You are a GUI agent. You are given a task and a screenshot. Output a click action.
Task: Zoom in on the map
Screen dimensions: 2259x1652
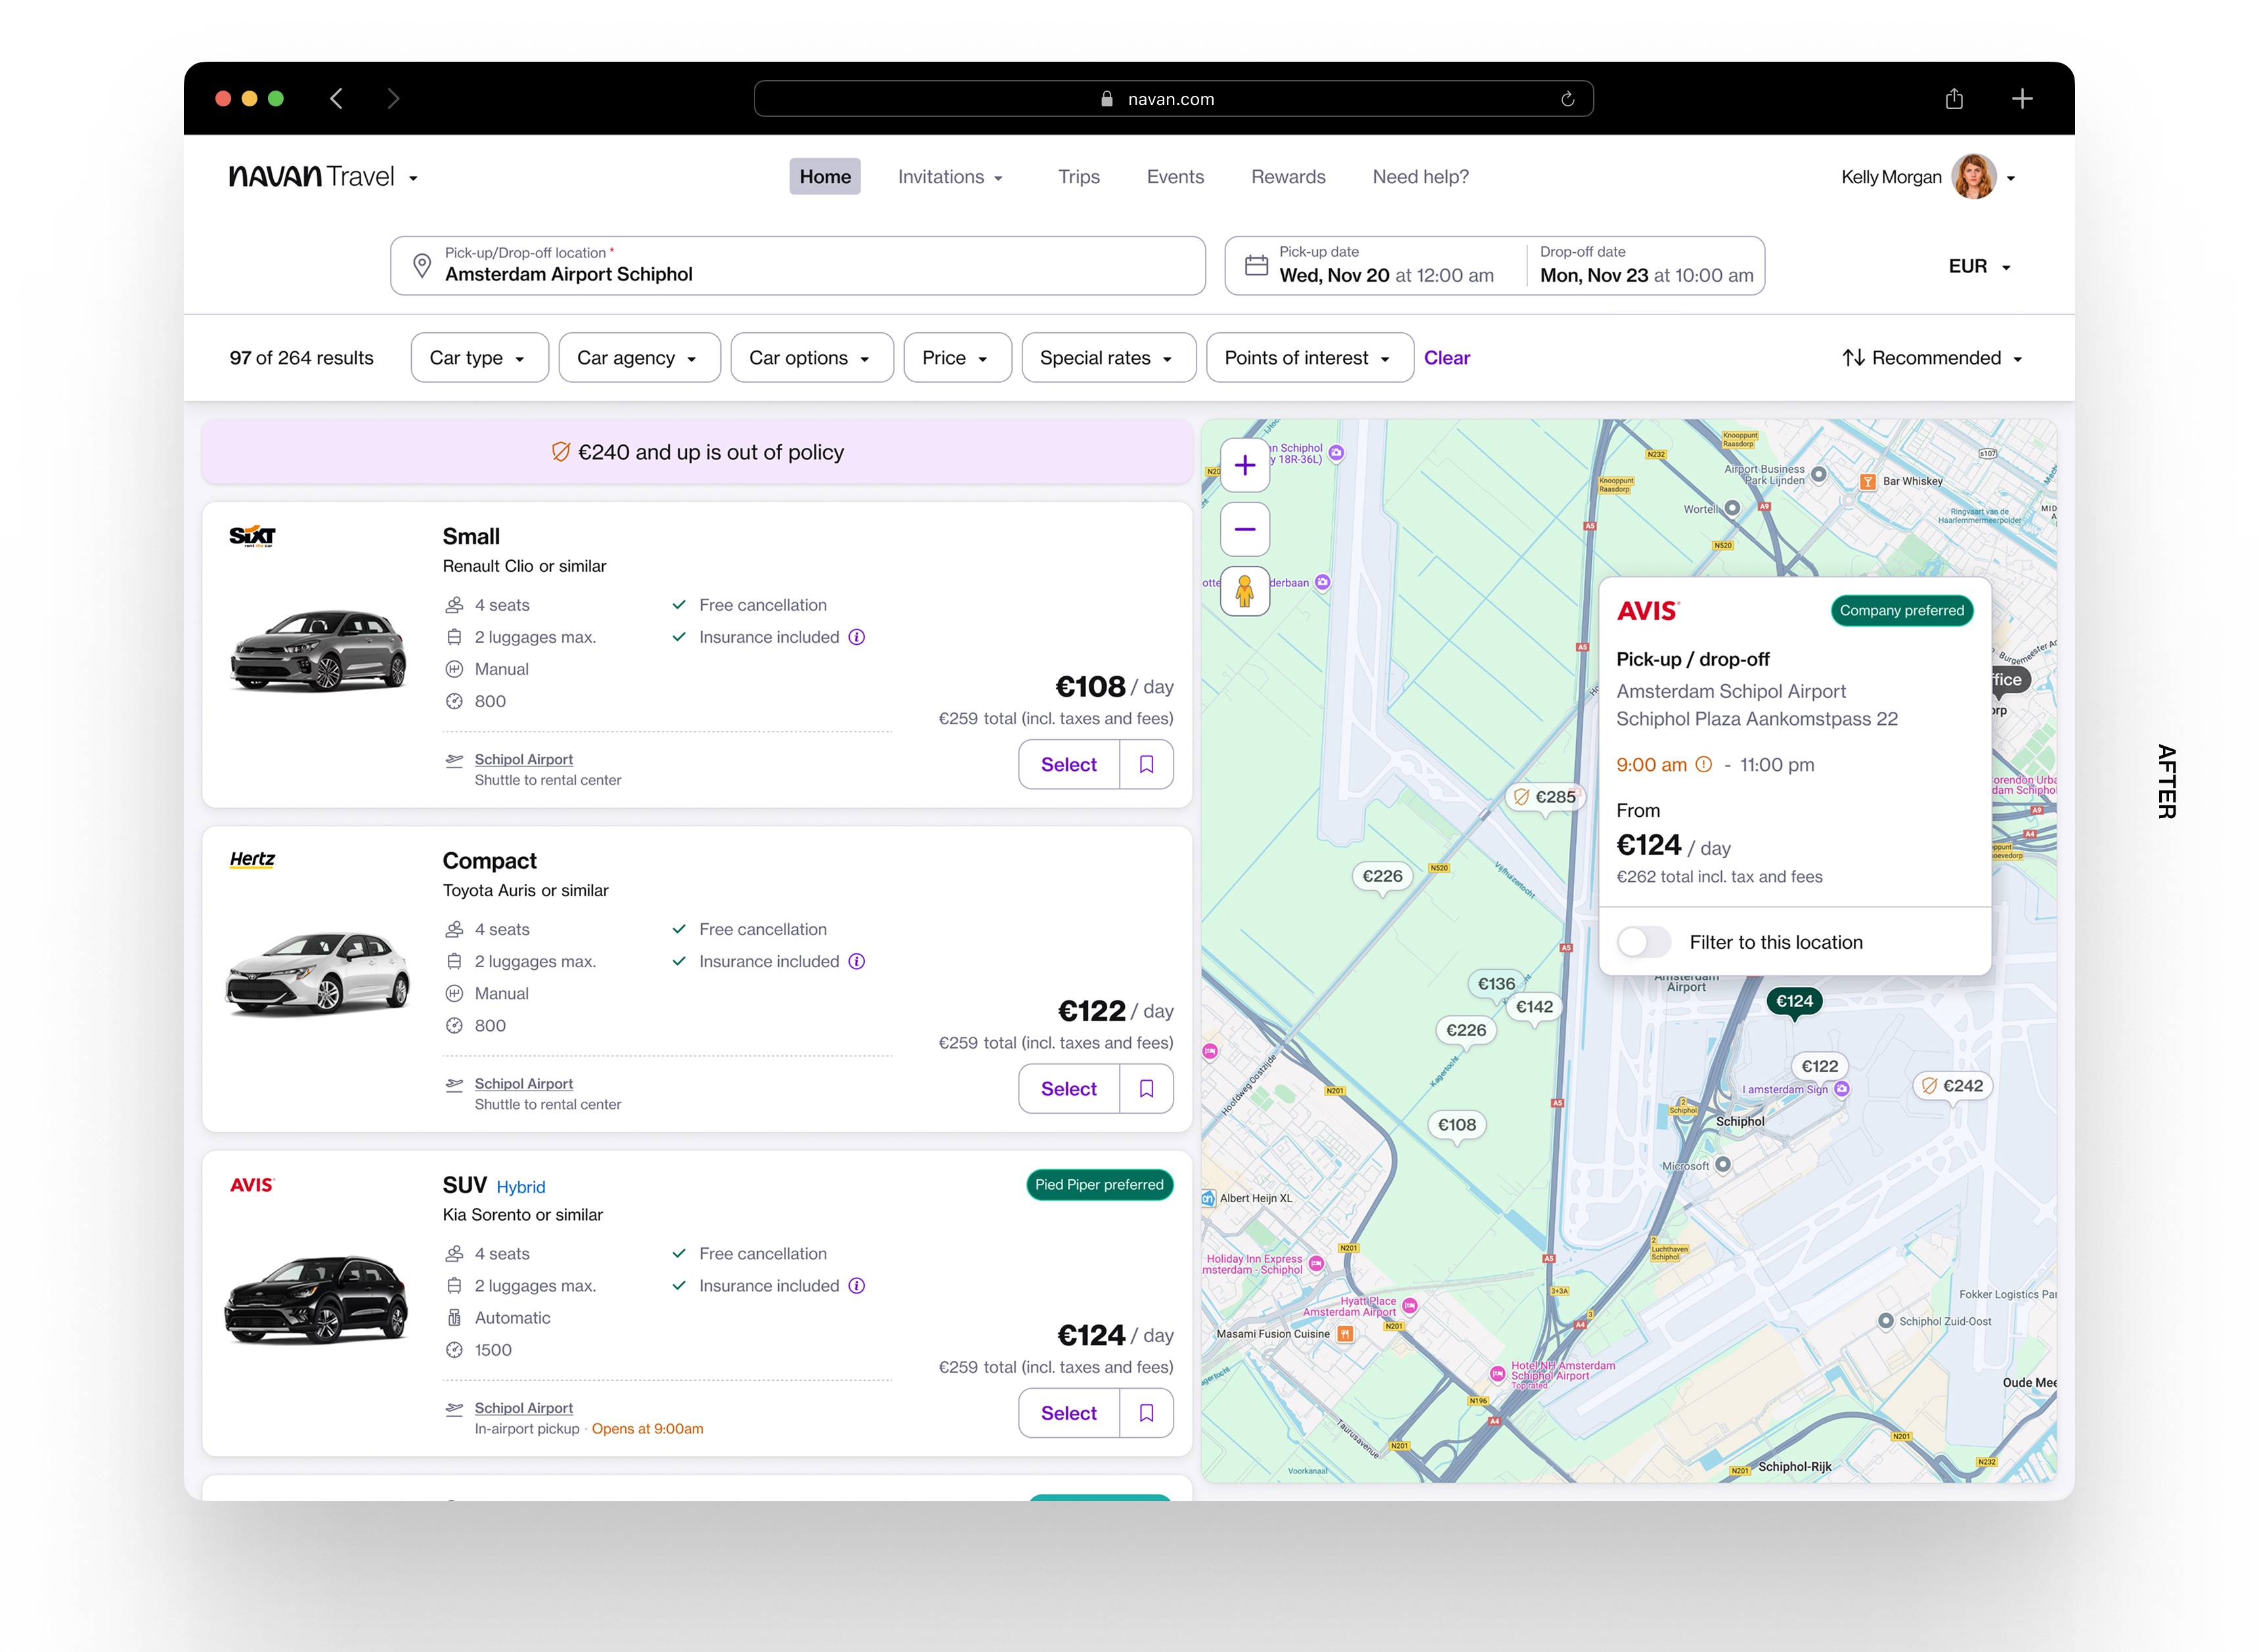click(1244, 465)
